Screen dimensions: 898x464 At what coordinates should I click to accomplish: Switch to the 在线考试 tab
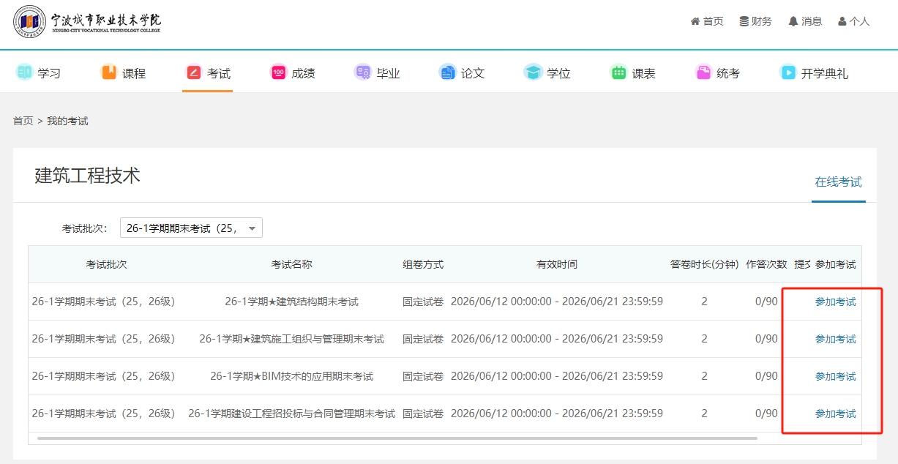838,182
